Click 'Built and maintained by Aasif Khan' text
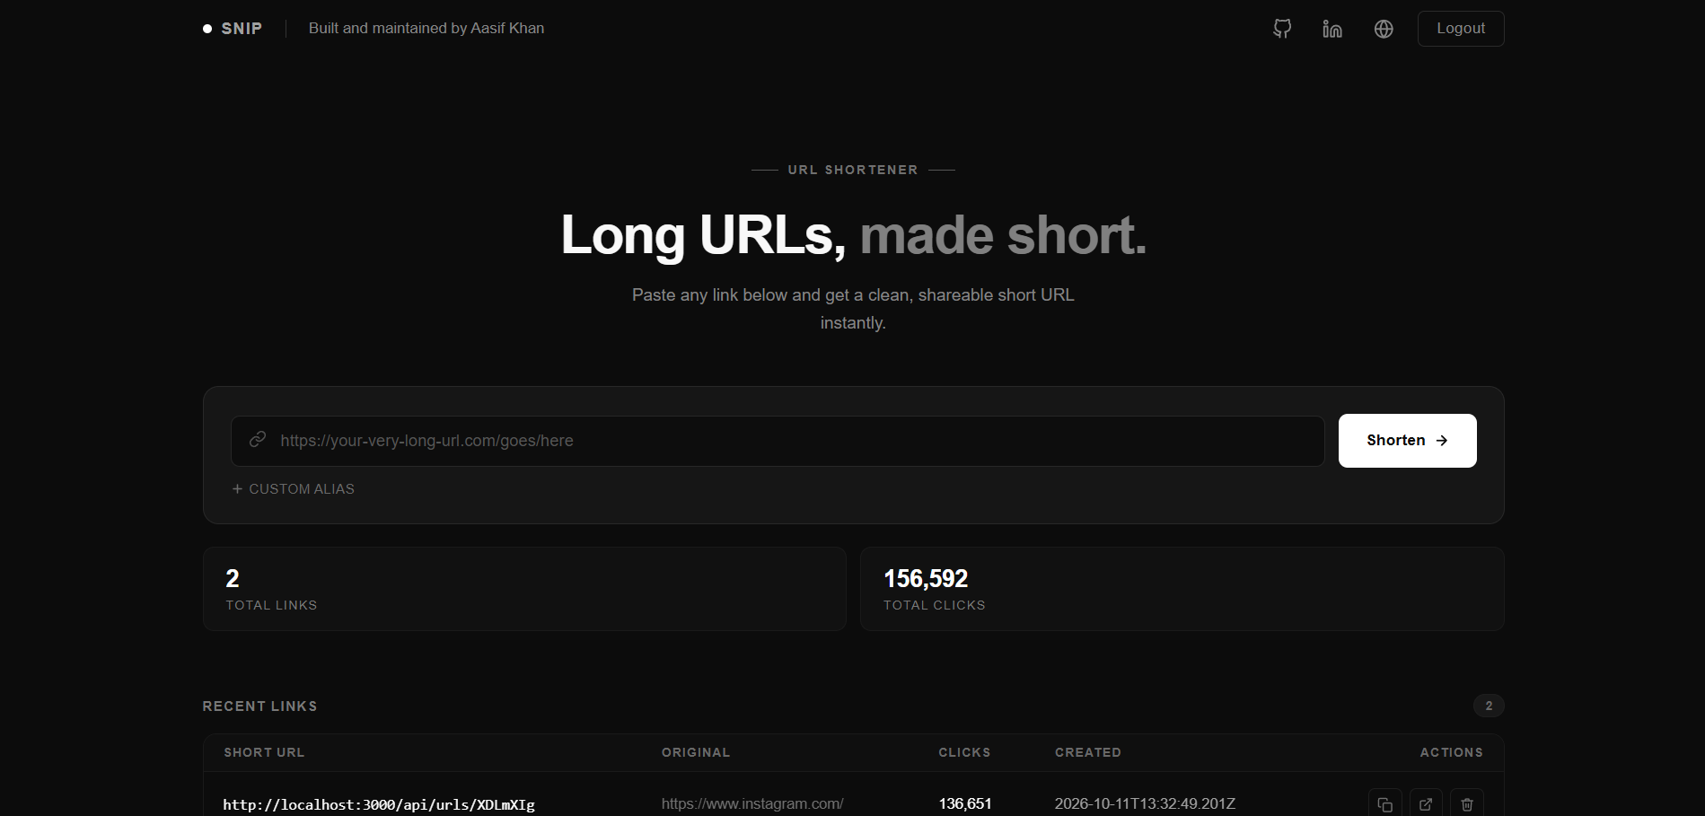1705x816 pixels. [426, 29]
